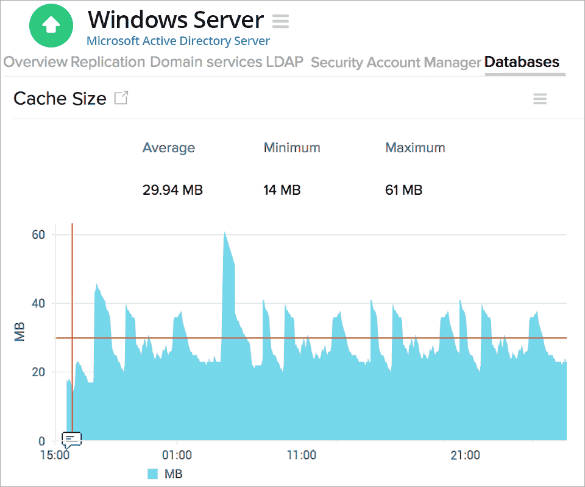Click the 21:00 axis label on the chart
The height and width of the screenshot is (487, 585).
coord(466,455)
